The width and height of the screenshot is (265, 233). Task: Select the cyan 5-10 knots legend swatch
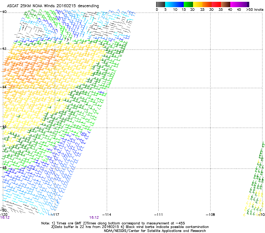click(170, 4)
